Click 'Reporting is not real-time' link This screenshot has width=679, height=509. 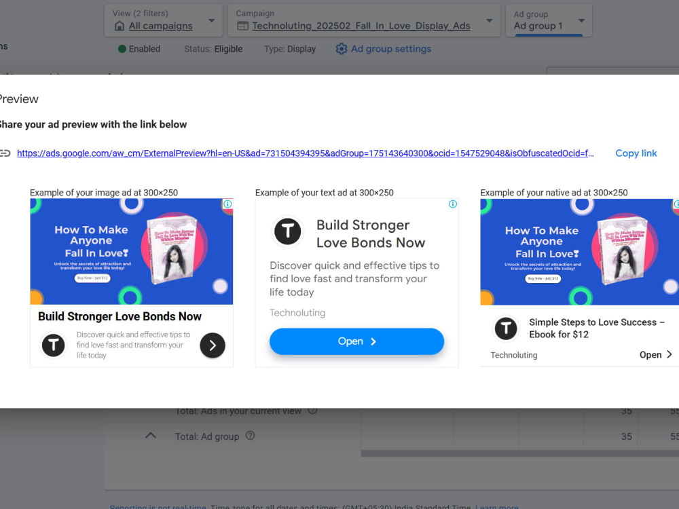158,507
